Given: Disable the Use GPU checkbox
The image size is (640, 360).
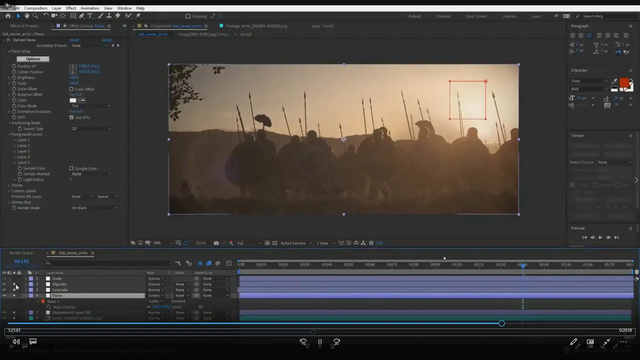Looking at the screenshot, I should click(x=71, y=117).
